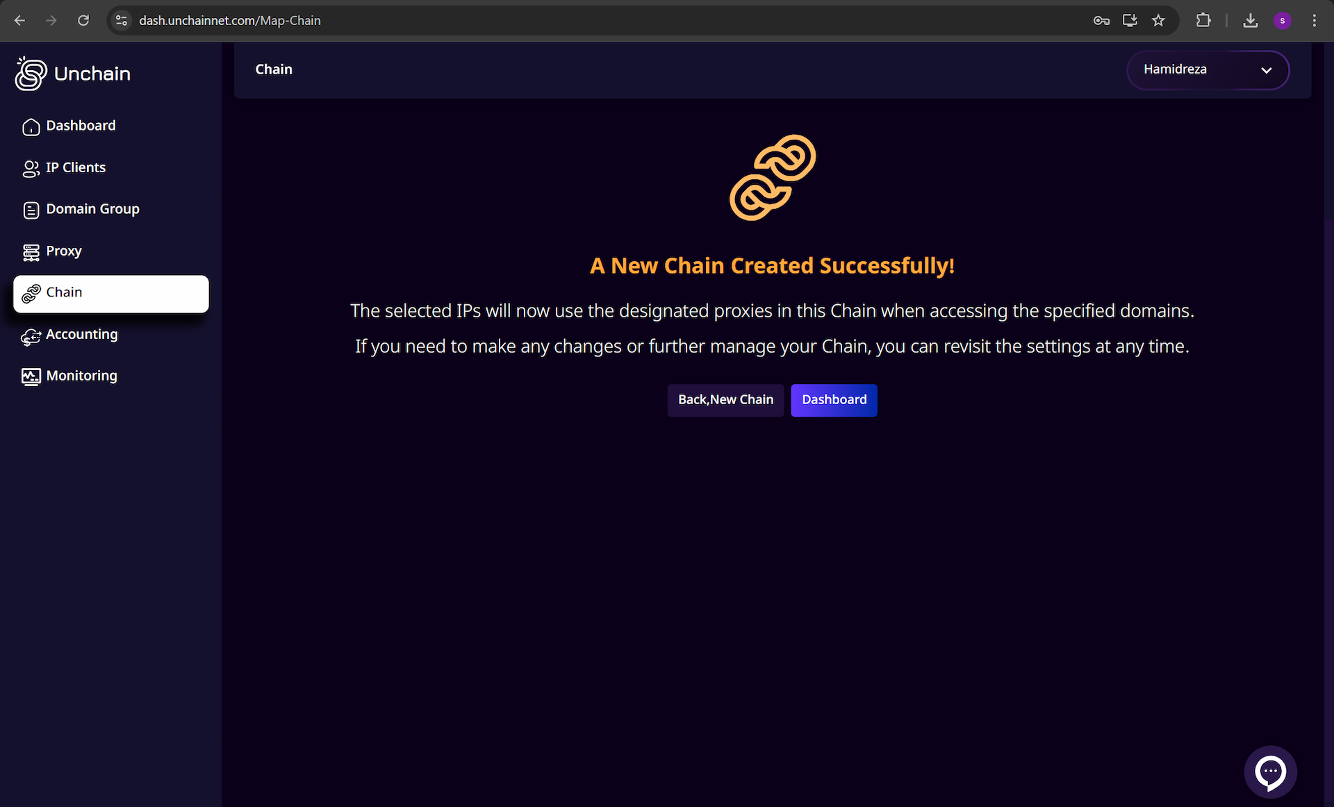The image size is (1334, 807).
Task: Switch to the Chain page heading
Action: pyautogui.click(x=274, y=69)
